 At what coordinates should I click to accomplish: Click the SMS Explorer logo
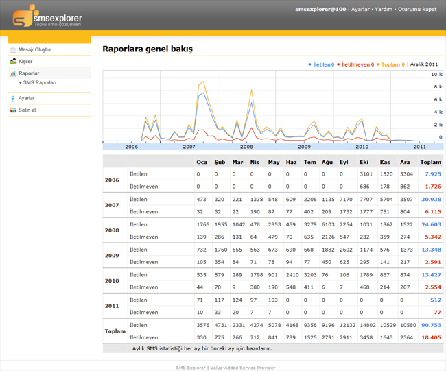pos(47,15)
